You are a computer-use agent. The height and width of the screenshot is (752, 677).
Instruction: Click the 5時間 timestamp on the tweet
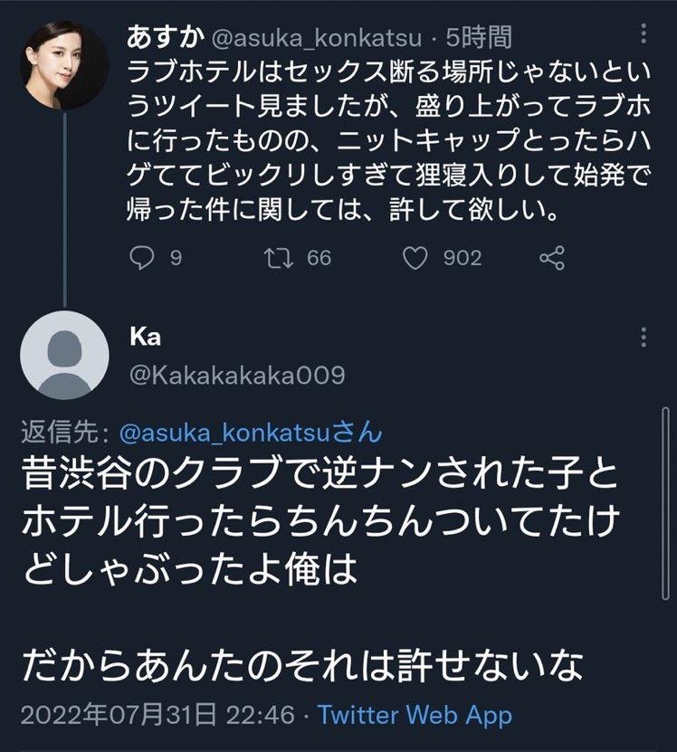(x=478, y=36)
